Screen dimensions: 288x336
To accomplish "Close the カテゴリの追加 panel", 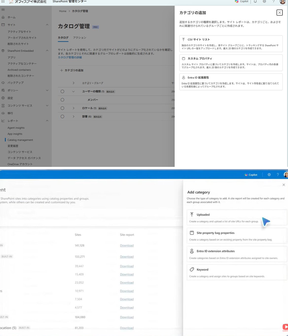I will click(279, 12).
